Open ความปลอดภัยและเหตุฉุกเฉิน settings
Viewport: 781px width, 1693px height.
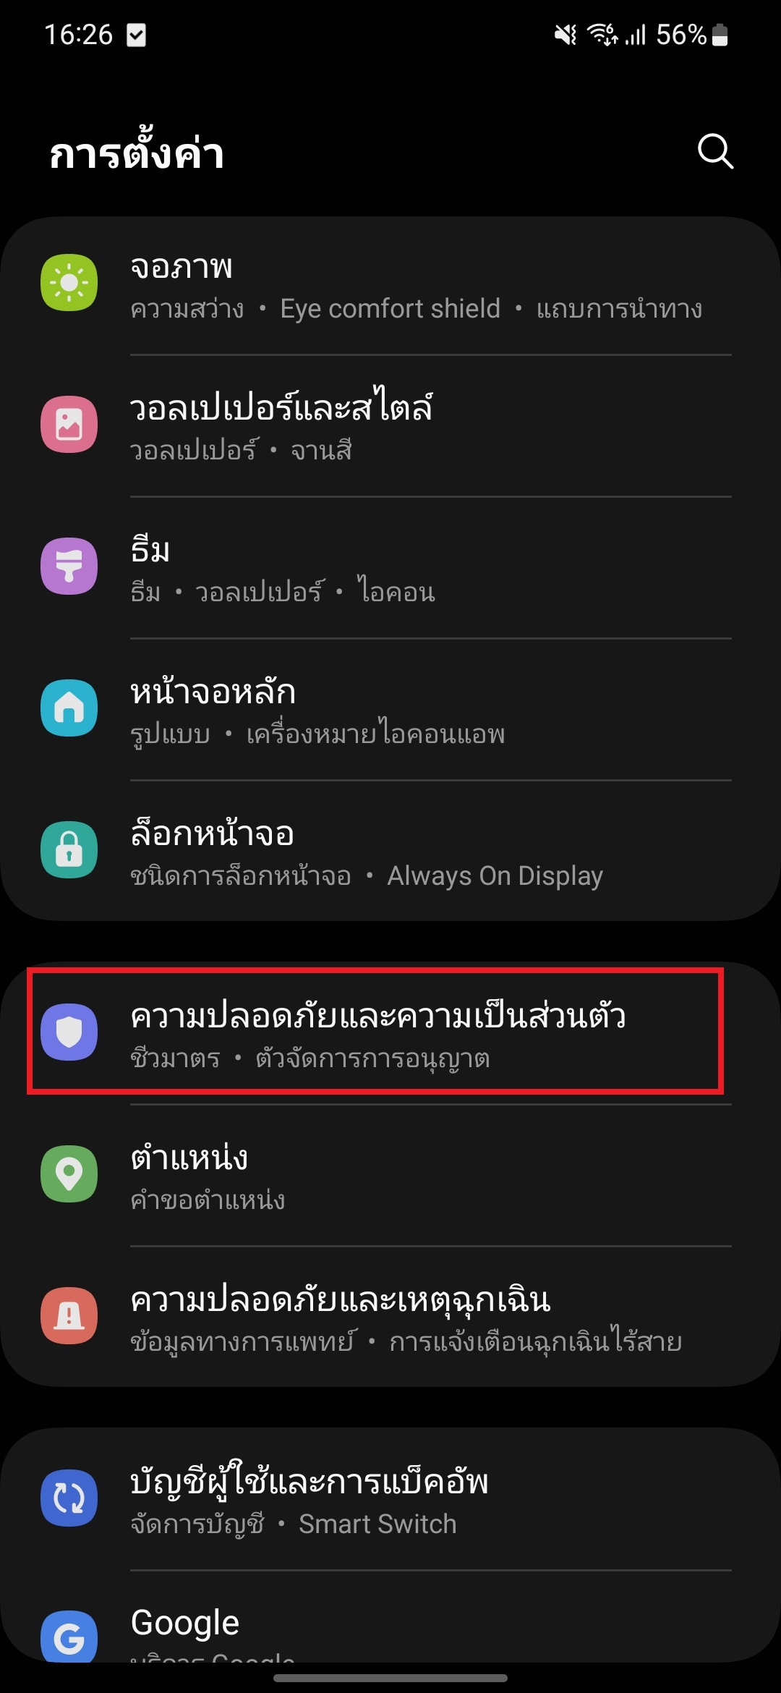click(390, 1317)
